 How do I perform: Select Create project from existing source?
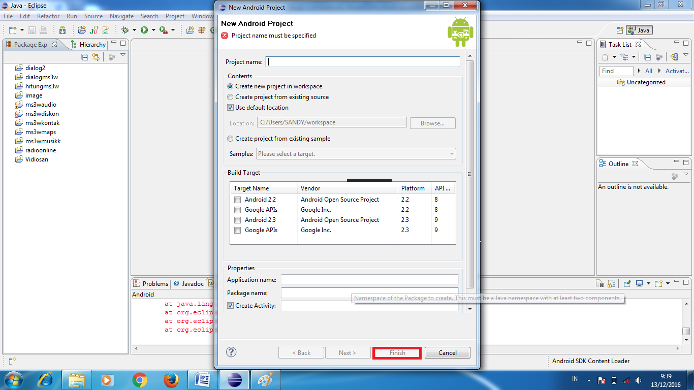(230, 97)
